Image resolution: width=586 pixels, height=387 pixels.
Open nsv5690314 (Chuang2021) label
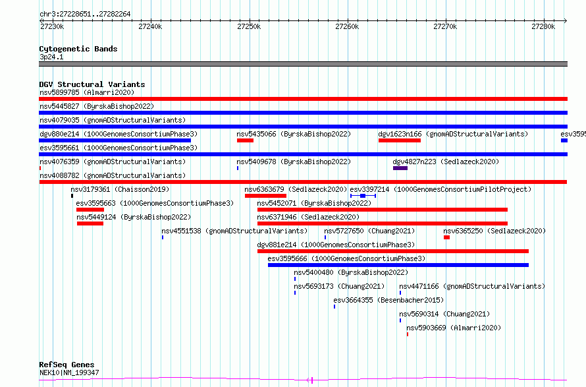pyautogui.click(x=444, y=314)
